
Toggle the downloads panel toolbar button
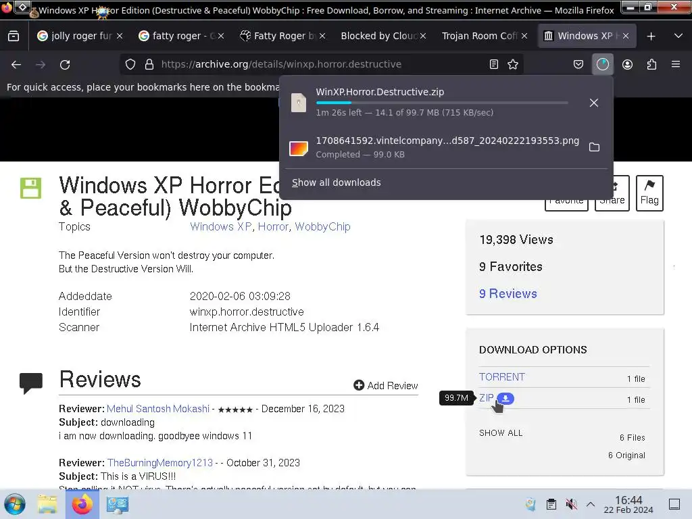point(602,64)
